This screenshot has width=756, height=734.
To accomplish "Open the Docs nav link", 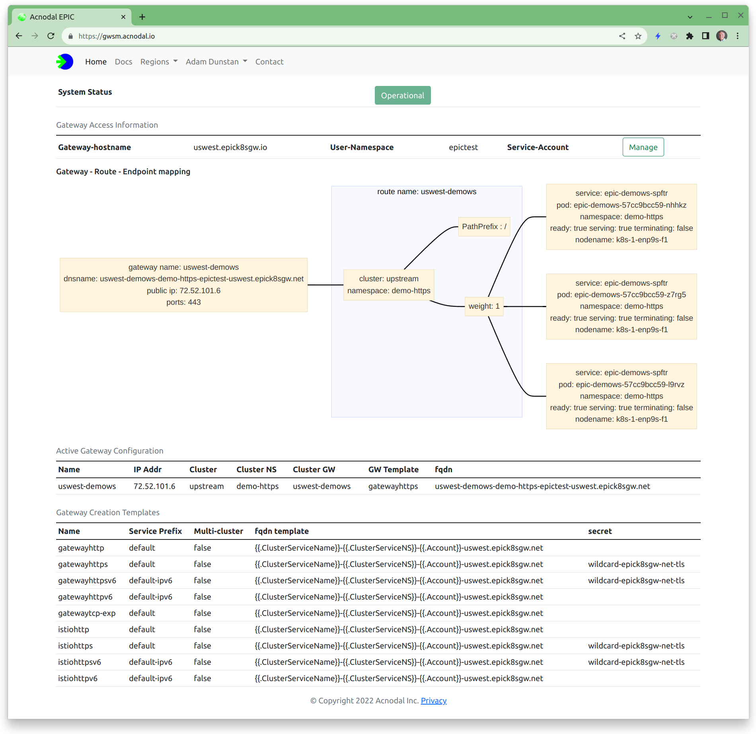I will coord(124,62).
